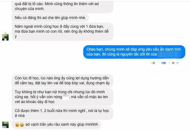Click the blurred word after 'hồi ý vẫn còn nóng'
Image resolution: width=190 pixels, height=131 pixels.
pyautogui.click(x=66, y=97)
